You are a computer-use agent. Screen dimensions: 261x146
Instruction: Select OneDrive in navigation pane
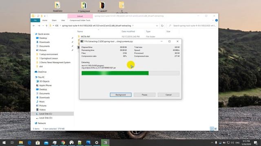pos(42,72)
